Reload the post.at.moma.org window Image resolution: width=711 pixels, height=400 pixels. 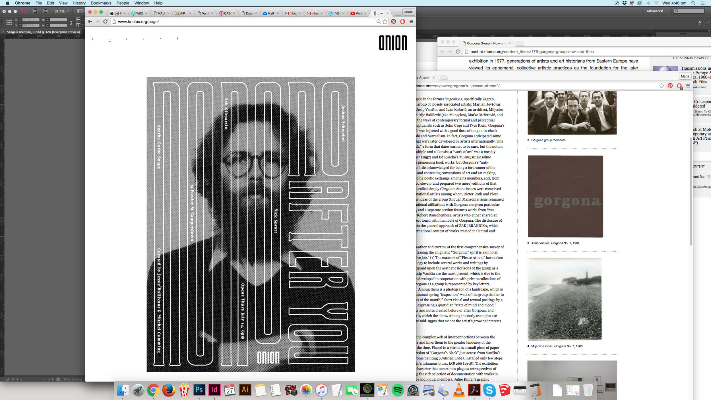pyautogui.click(x=458, y=51)
